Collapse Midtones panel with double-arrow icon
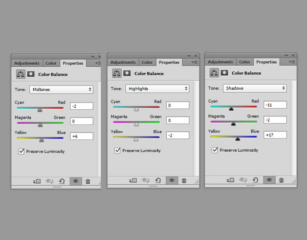 [x=93, y=57]
